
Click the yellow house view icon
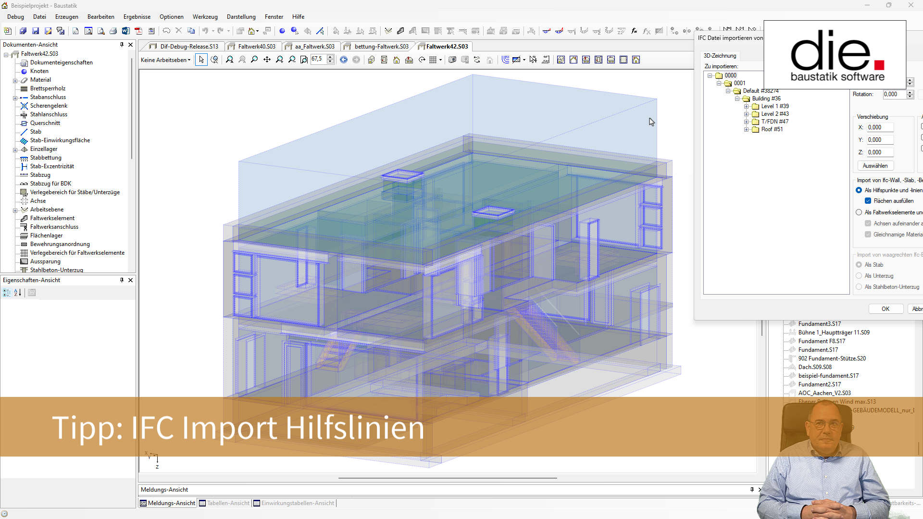pyautogui.click(x=397, y=60)
